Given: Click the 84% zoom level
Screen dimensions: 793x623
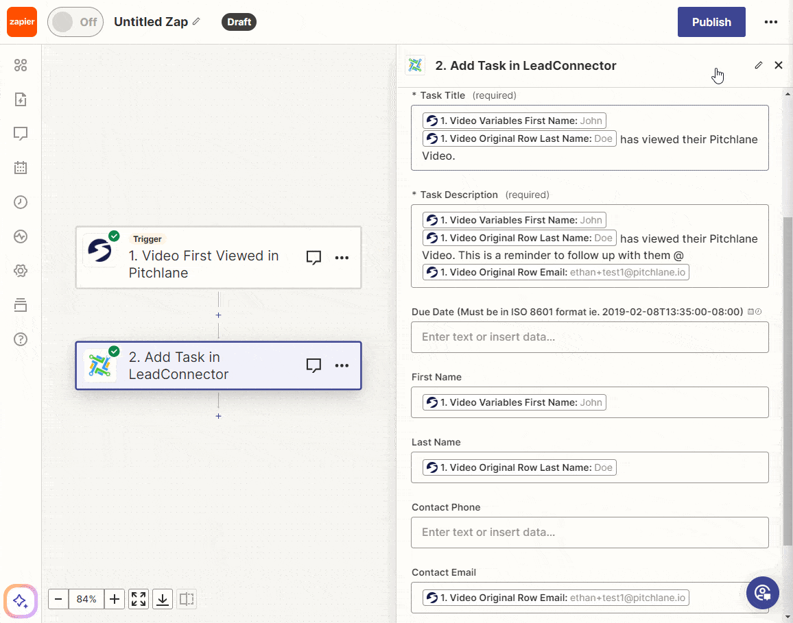Looking at the screenshot, I should click(86, 599).
